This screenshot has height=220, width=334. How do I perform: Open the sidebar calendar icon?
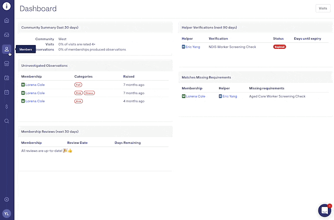coord(7,92)
